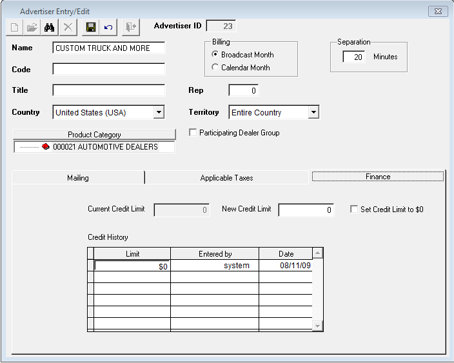The image size is (454, 363).
Task: Expand the Territory dropdown
Action: point(313,113)
